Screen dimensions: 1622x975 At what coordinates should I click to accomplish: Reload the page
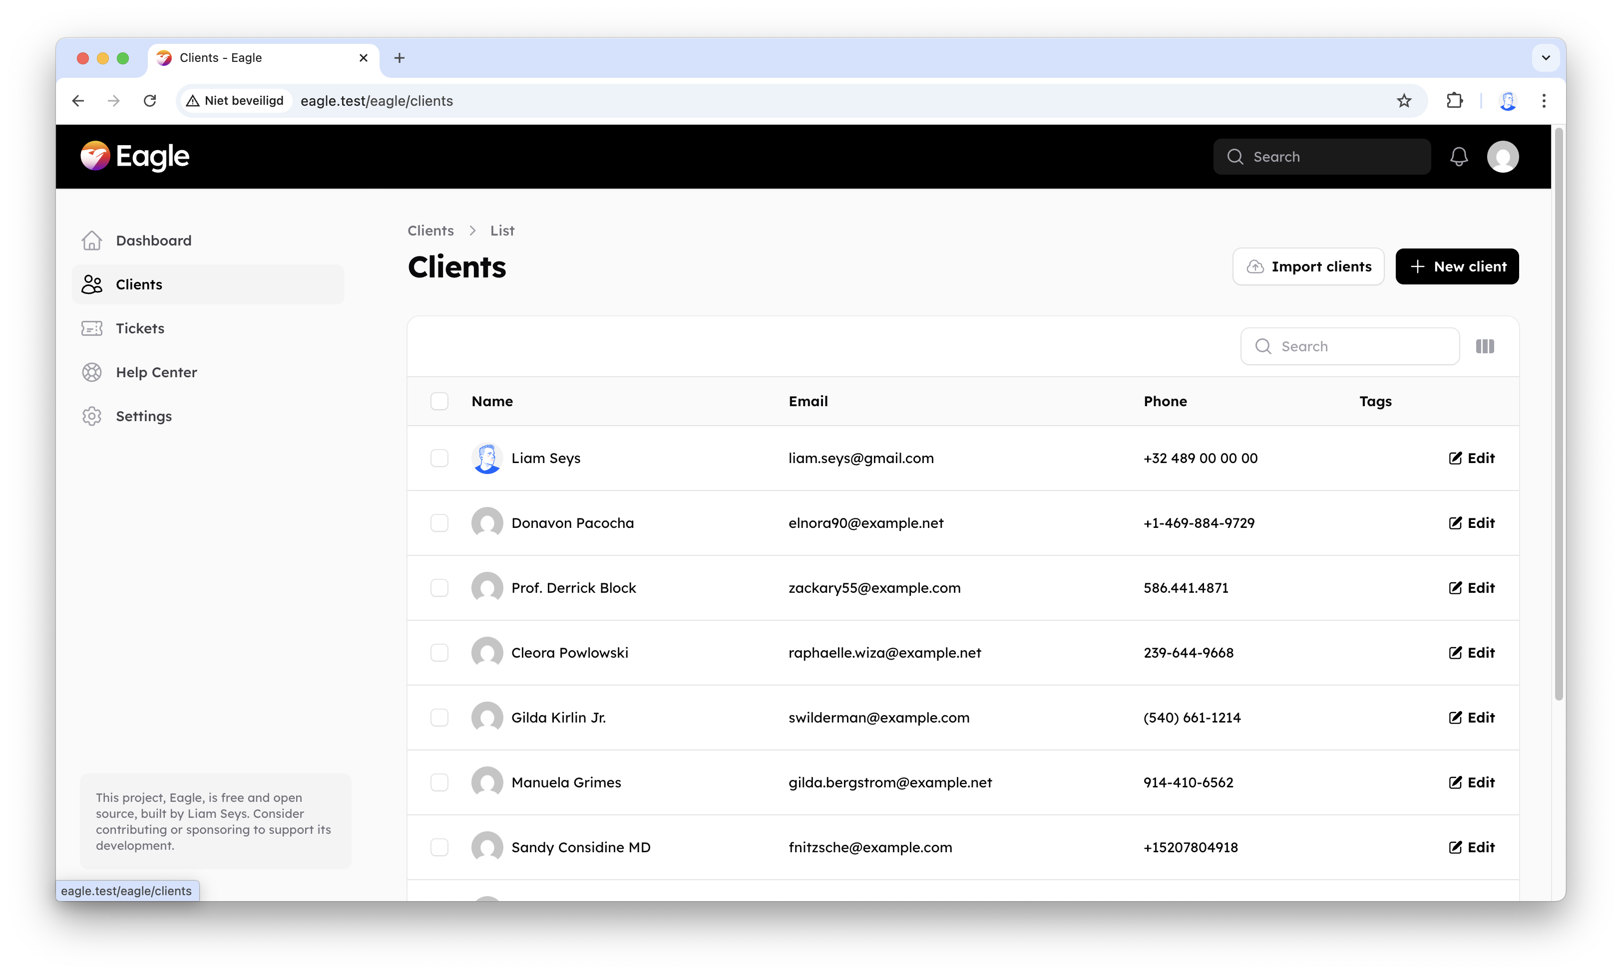150,100
